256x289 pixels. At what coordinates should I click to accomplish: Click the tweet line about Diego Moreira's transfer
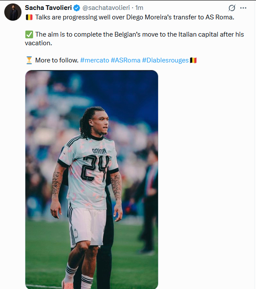135,17
